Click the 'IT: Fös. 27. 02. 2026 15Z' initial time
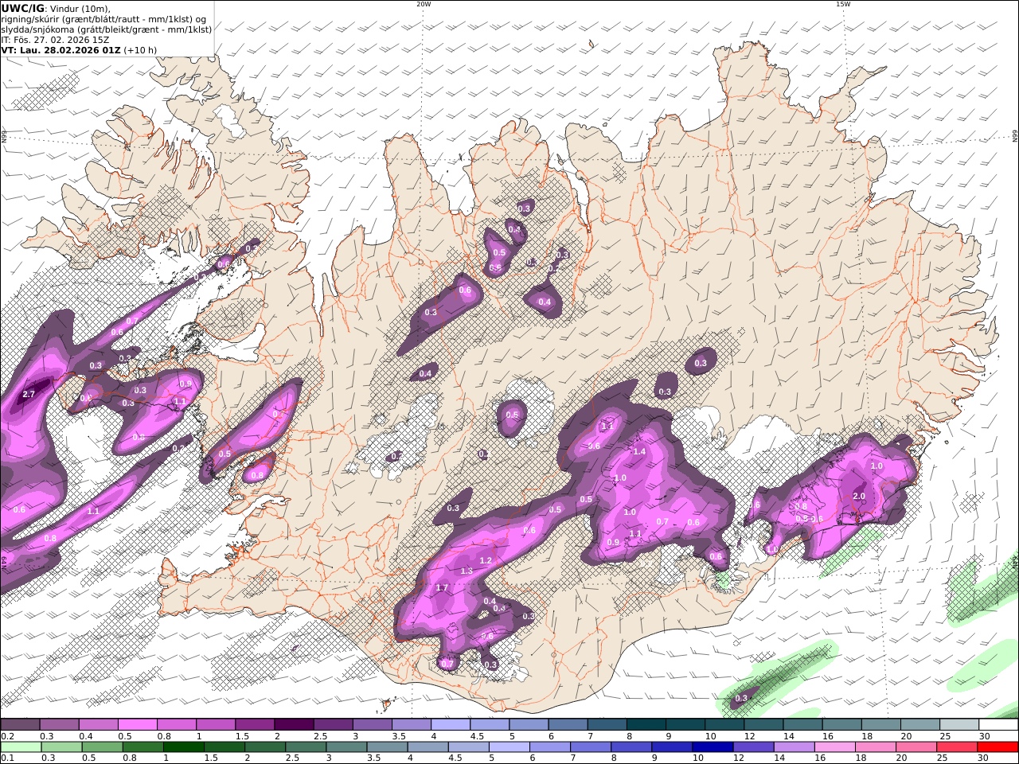The width and height of the screenshot is (1019, 764). (x=55, y=39)
